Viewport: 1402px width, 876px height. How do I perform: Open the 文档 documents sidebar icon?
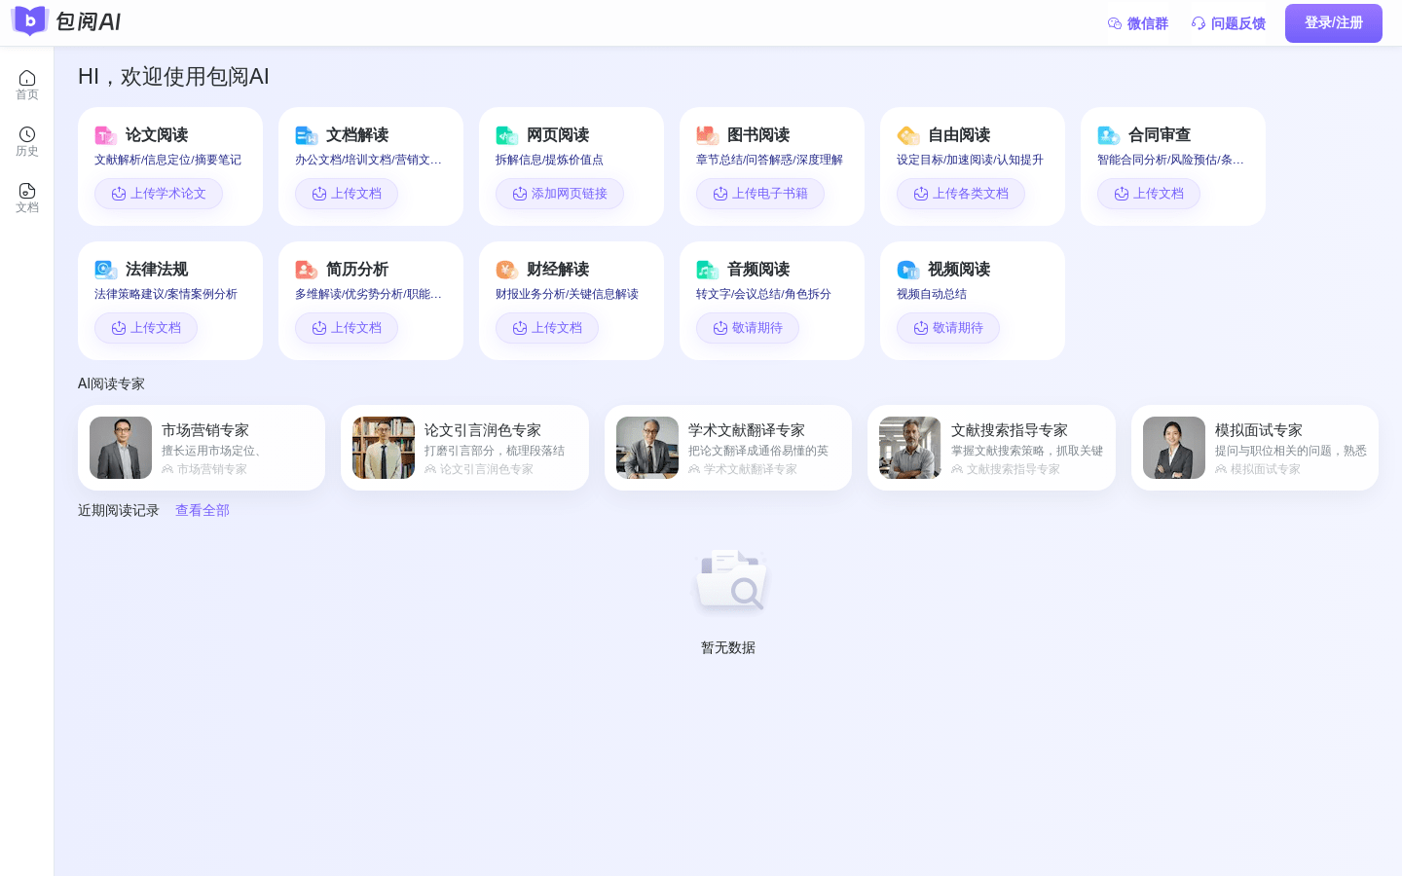click(x=27, y=191)
